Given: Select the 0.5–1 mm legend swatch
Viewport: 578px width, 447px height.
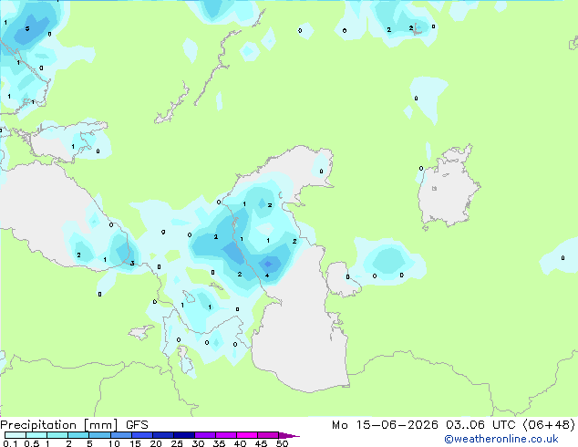Looking at the screenshot, I should [x=36, y=435].
